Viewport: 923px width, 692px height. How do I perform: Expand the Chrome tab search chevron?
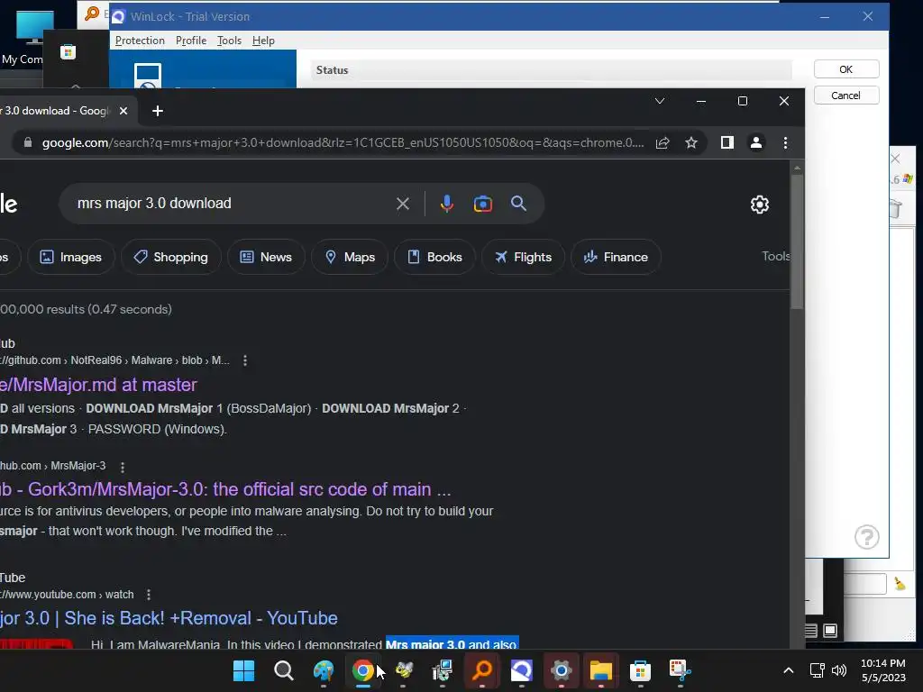click(659, 101)
